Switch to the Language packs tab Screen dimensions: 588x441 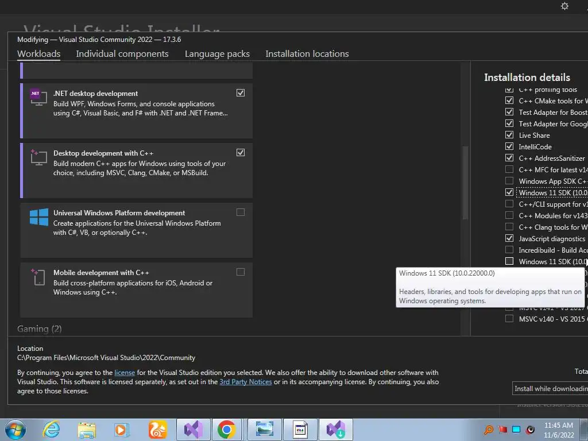tap(217, 53)
